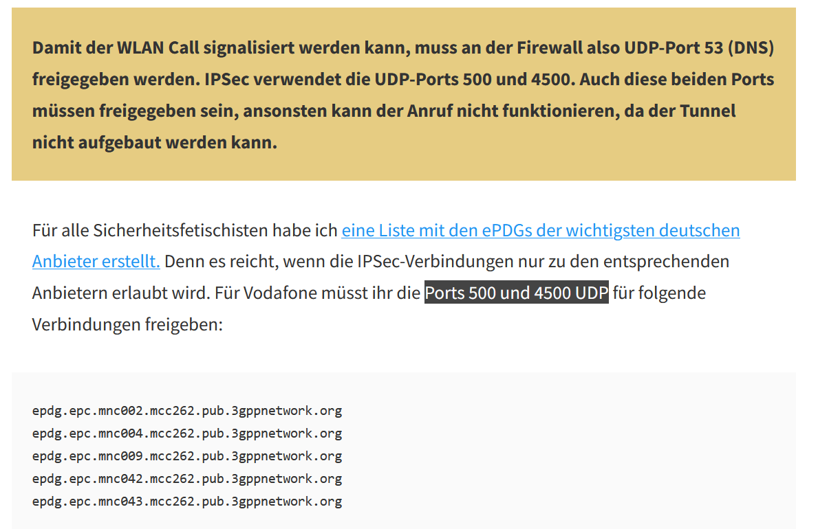Click the word "Firewall" in the callout
Screen dimensions: 818x529
pos(549,48)
